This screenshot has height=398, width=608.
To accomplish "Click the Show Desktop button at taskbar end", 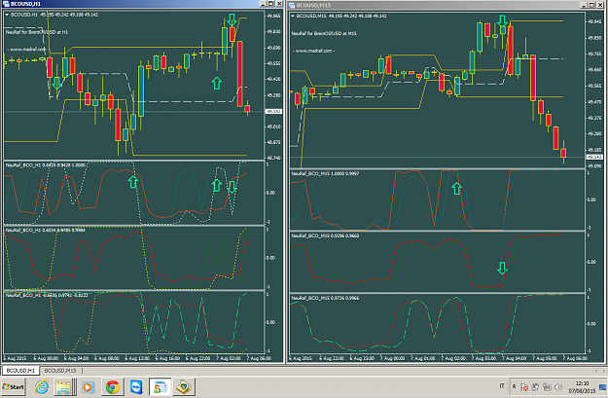I will tap(603, 386).
